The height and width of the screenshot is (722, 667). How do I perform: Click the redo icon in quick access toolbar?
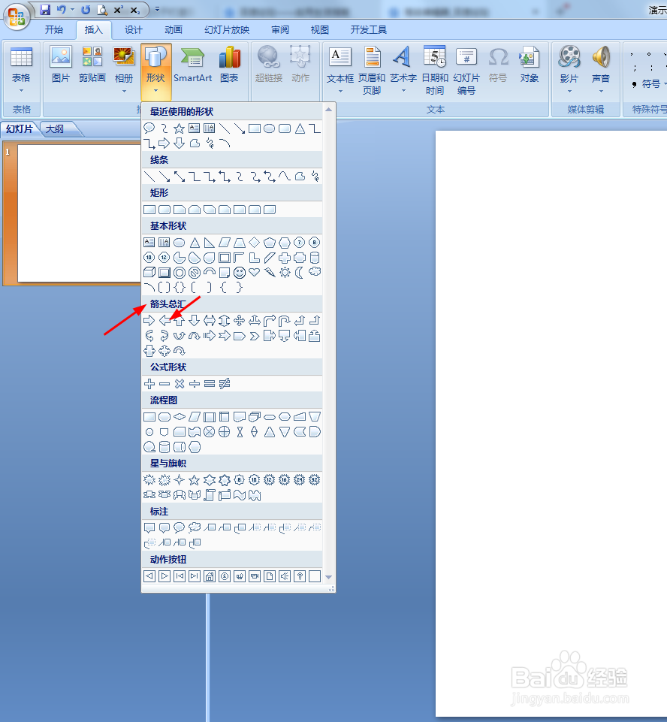(86, 10)
